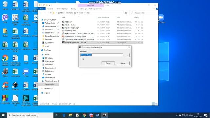Click the Керування contextual tab header
The height and width of the screenshot is (118, 210).
coord(91,6)
